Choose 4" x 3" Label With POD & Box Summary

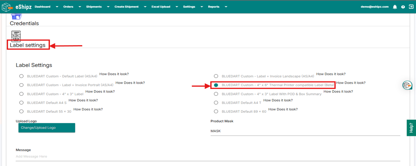coord(216,94)
